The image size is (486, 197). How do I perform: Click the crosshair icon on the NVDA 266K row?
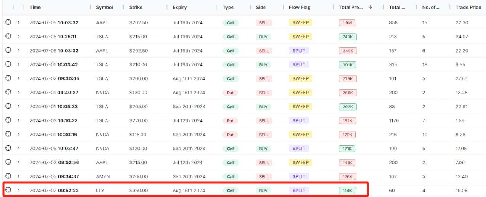(8, 92)
